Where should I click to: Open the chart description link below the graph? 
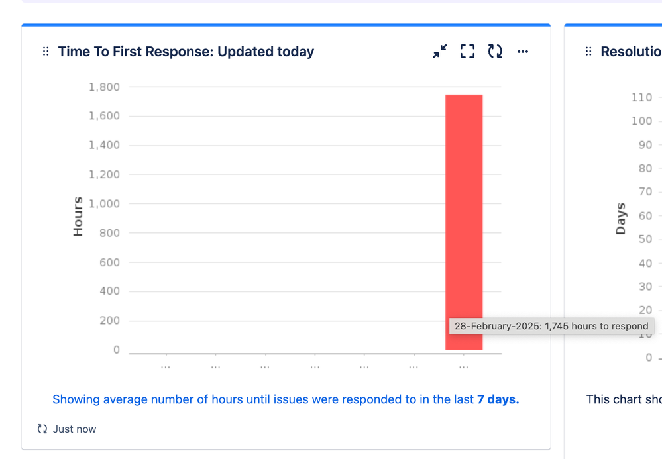(285, 399)
